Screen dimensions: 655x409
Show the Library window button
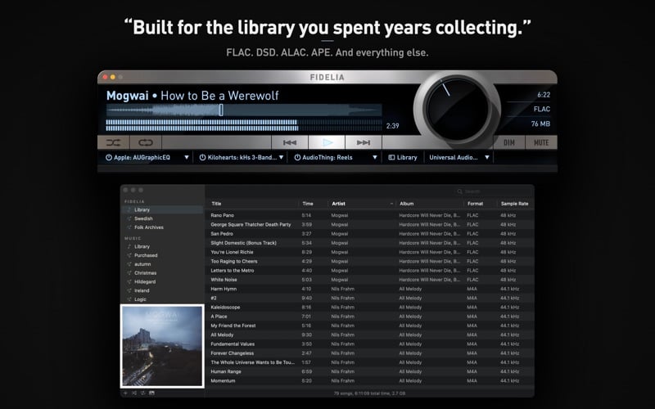coord(403,157)
